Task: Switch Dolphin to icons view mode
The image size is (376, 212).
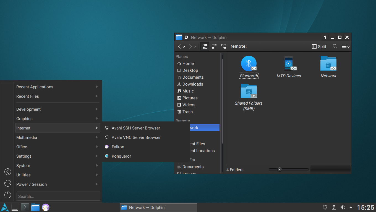Action: coord(205,46)
